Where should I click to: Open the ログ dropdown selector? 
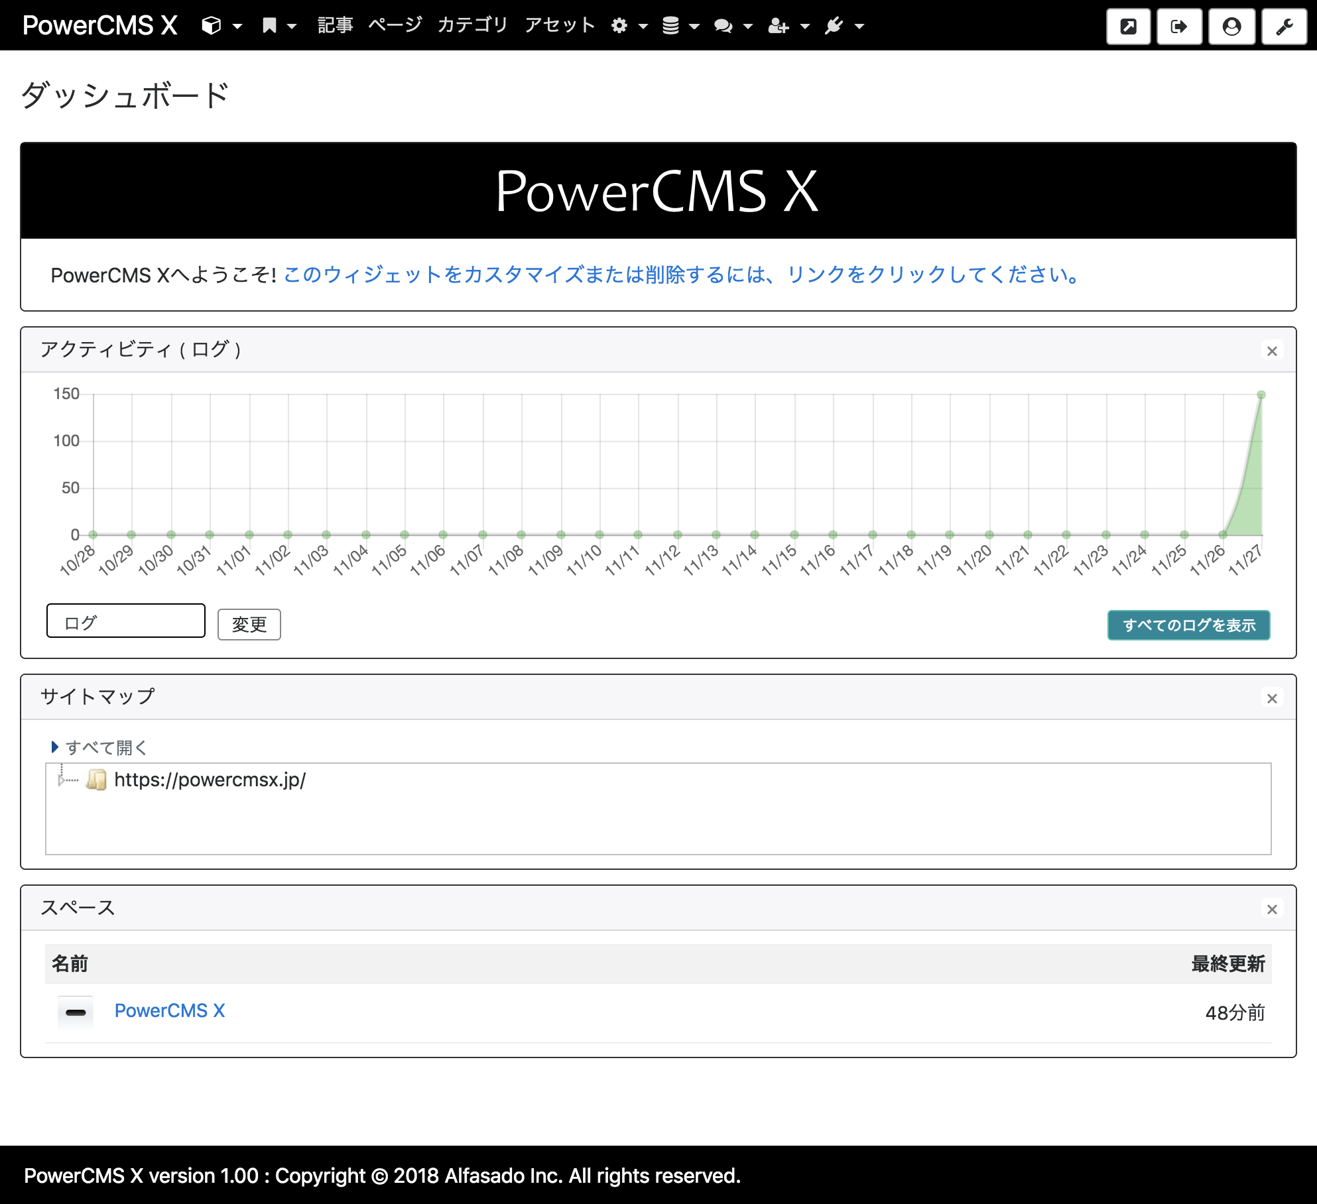point(126,621)
